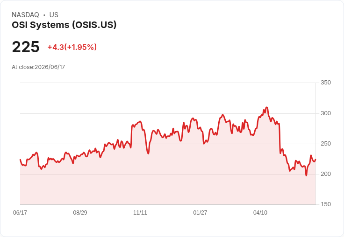Select the 06/17 date axis label
344x237 pixels.
tap(20, 212)
